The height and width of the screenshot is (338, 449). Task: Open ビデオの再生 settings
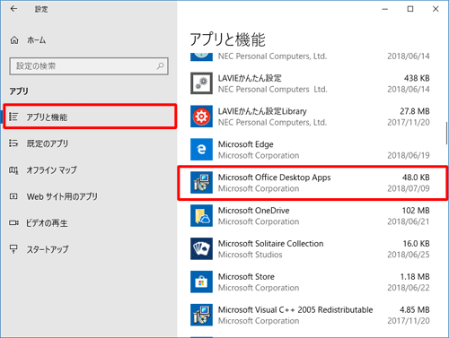[x=89, y=223]
